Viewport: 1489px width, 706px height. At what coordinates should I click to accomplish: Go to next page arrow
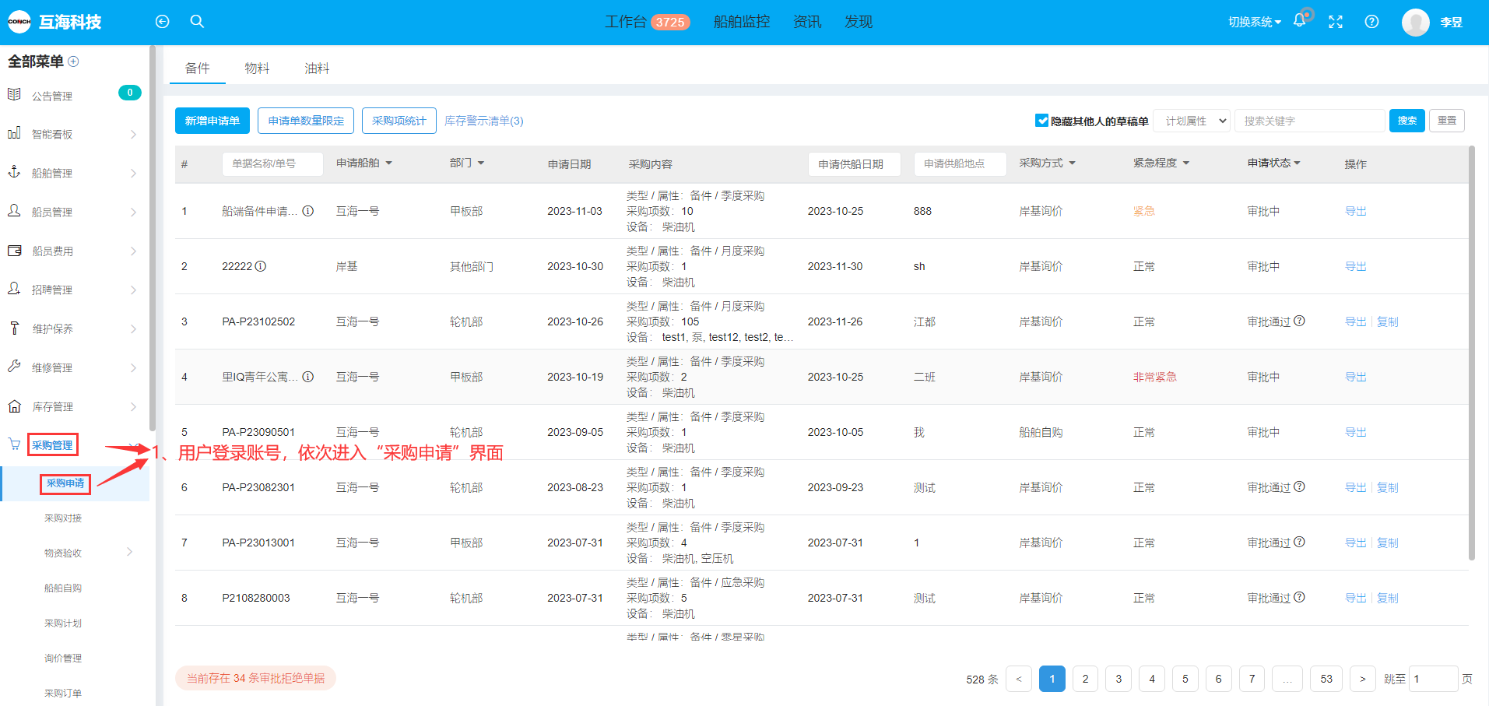pos(1362,679)
